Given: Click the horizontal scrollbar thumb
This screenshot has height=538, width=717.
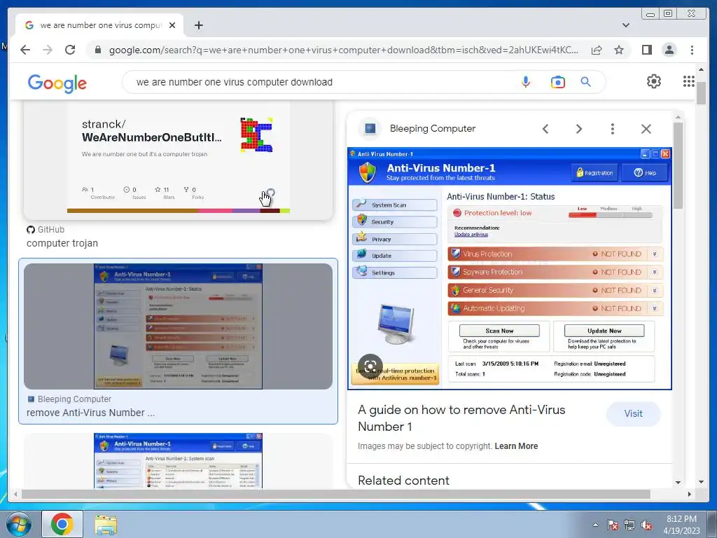Looking at the screenshot, I should [x=336, y=494].
